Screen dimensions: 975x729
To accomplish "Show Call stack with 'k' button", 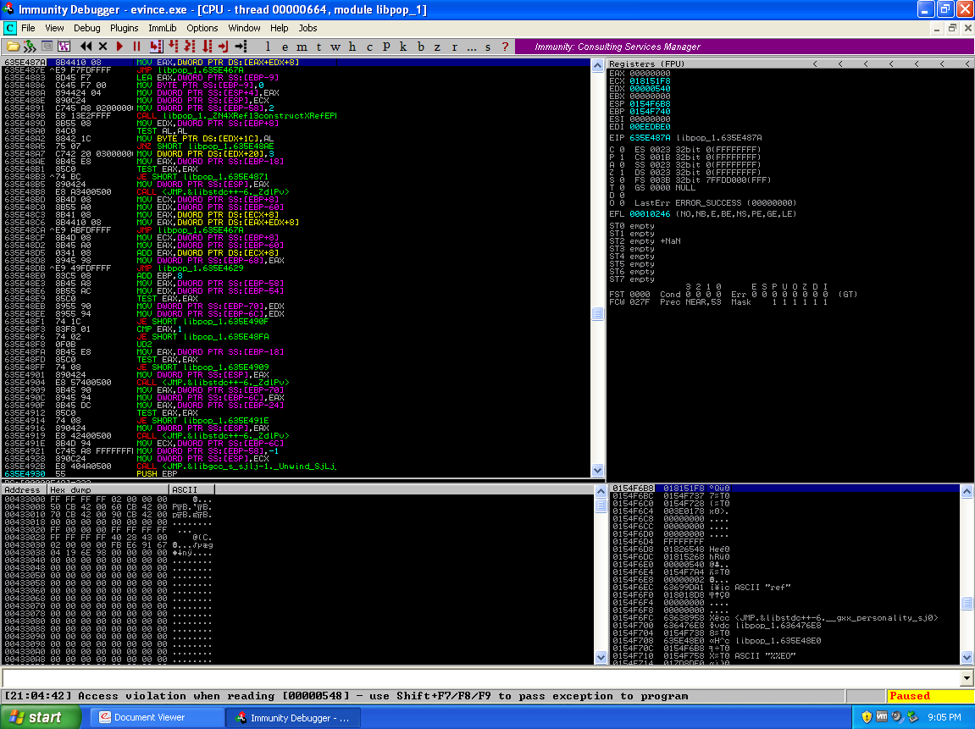I will (403, 47).
